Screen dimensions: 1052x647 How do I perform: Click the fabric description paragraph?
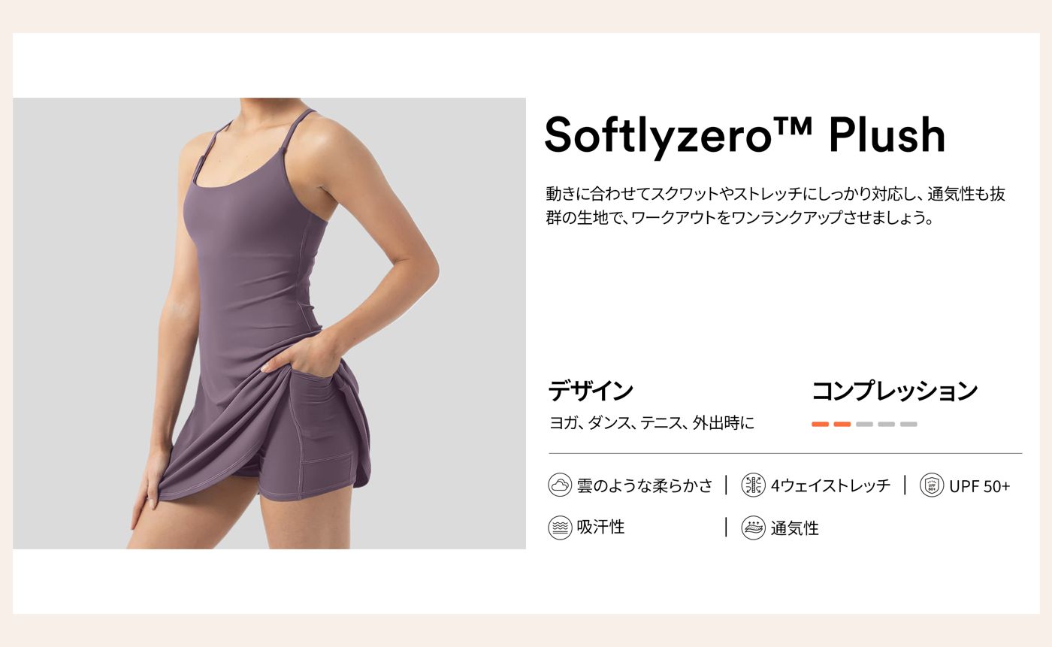pos(775,207)
